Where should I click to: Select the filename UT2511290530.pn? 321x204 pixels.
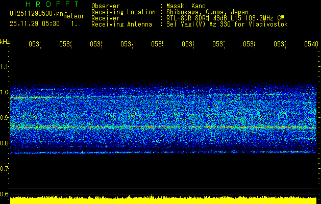(37, 14)
